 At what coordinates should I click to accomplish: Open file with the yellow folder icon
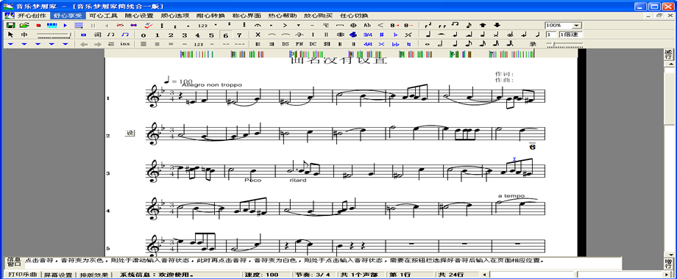(x=24, y=26)
